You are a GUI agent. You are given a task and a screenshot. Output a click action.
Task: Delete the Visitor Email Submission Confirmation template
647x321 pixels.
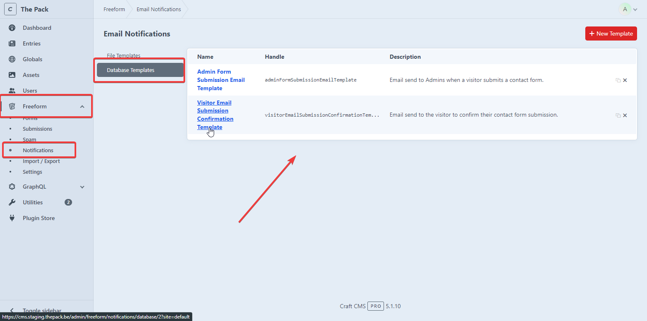tap(625, 115)
